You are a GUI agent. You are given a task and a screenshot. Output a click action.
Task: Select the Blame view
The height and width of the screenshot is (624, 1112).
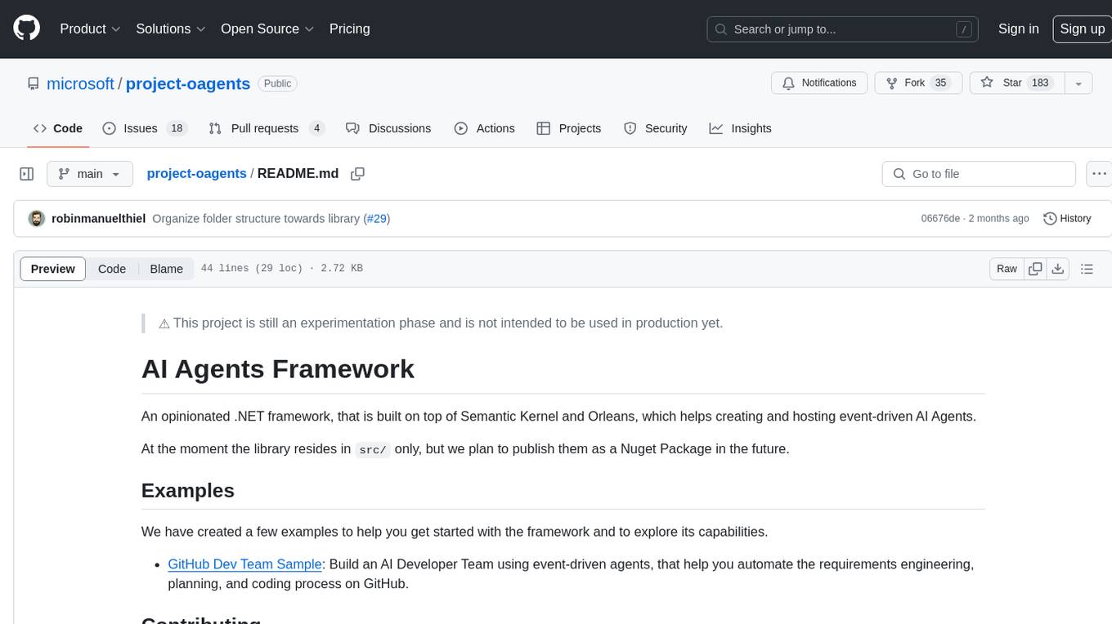(166, 269)
